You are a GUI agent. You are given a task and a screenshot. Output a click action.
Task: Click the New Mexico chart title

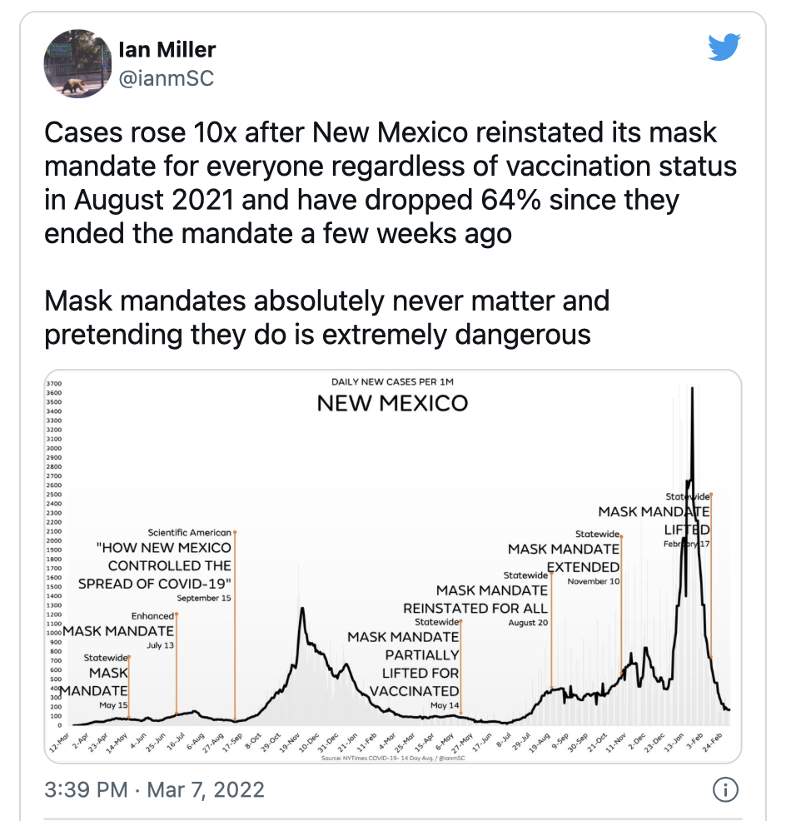pyautogui.click(x=392, y=403)
